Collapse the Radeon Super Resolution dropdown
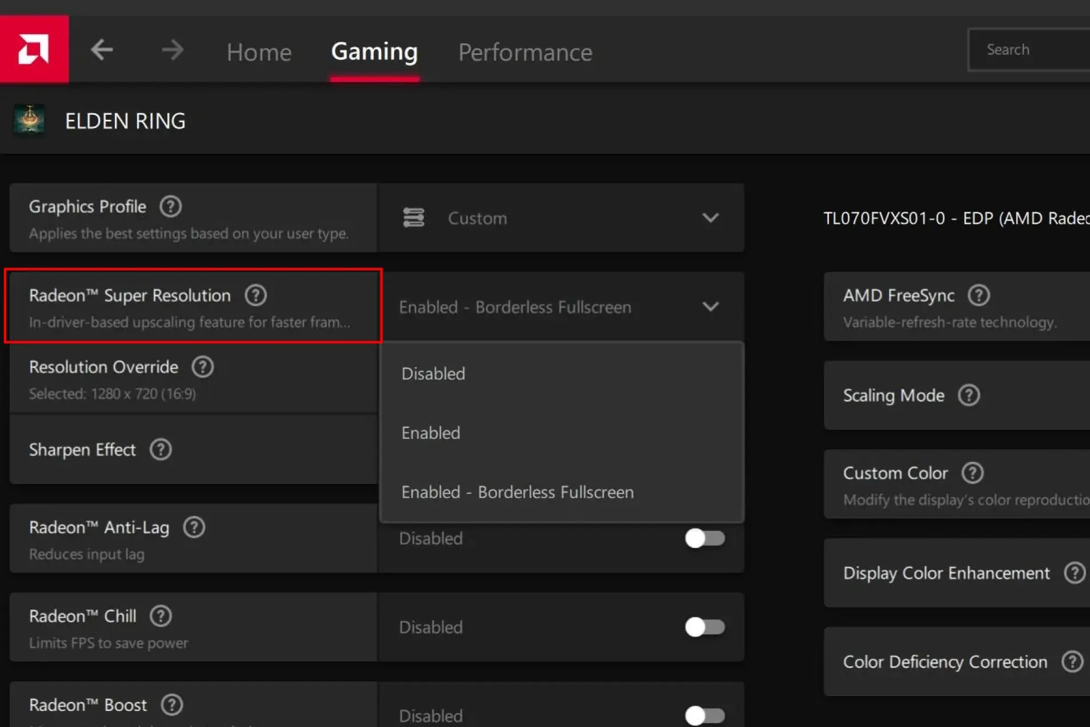This screenshot has width=1090, height=727. point(710,307)
